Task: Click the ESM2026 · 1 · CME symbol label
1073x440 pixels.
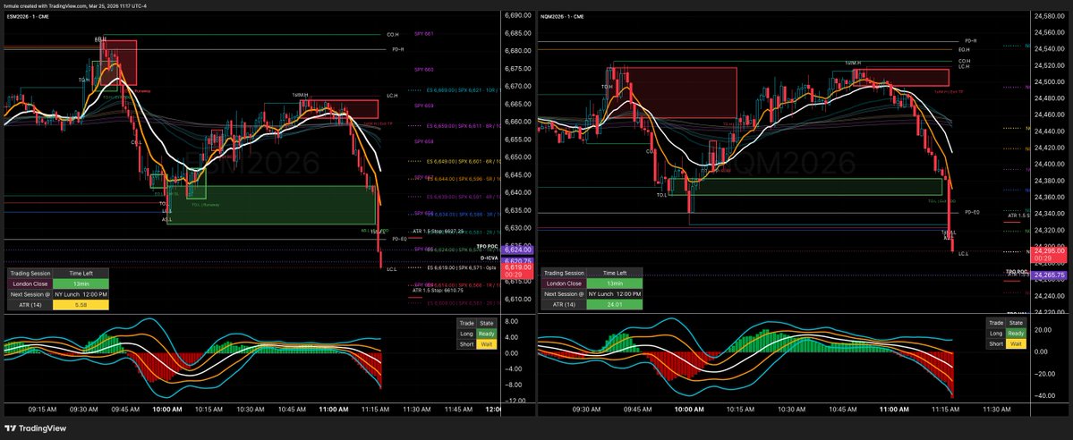Action: click(27, 16)
